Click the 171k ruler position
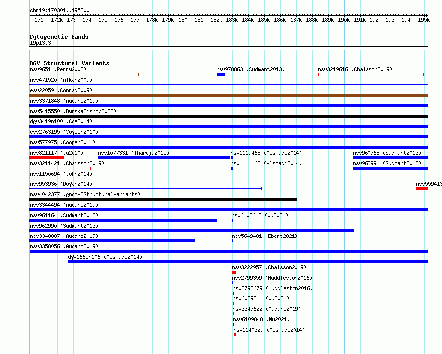The image size is (442, 354). [40, 20]
